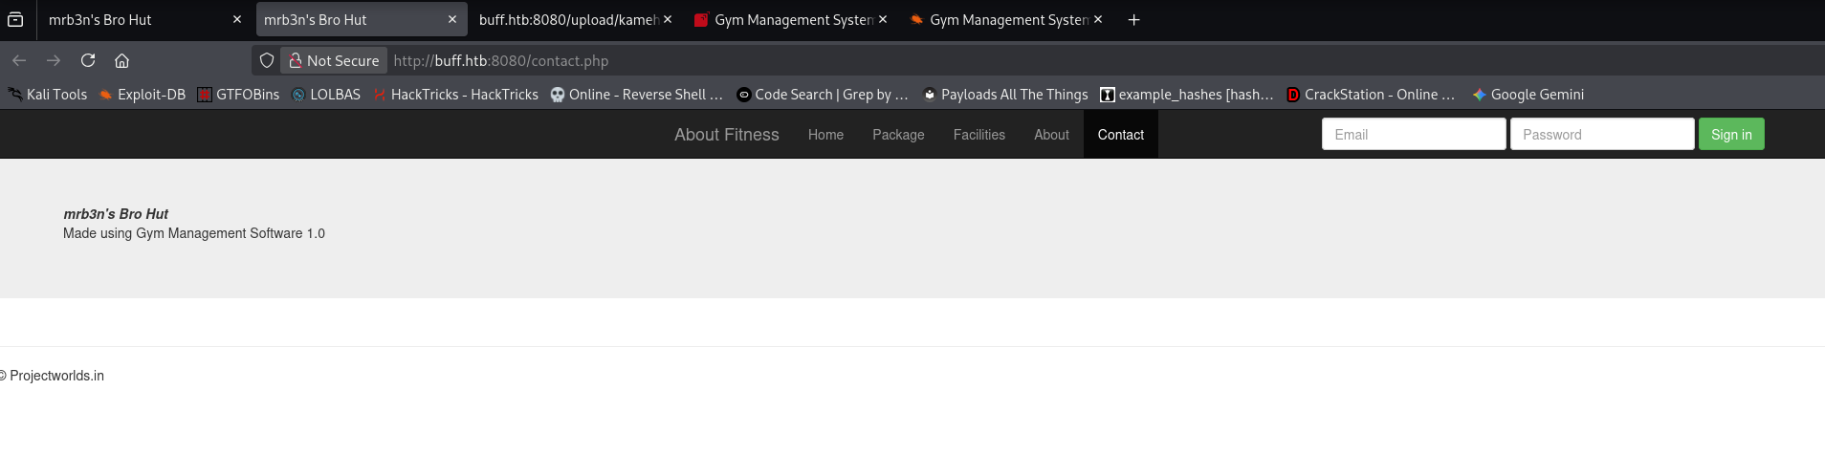1825x455 pixels.
Task: Click the Not Secure lock icon
Action: coord(296,60)
